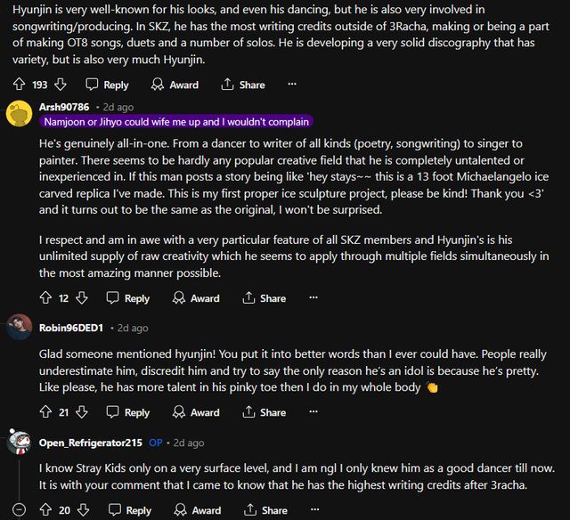Downvote Open_Refrigerator215's comment

point(82,510)
